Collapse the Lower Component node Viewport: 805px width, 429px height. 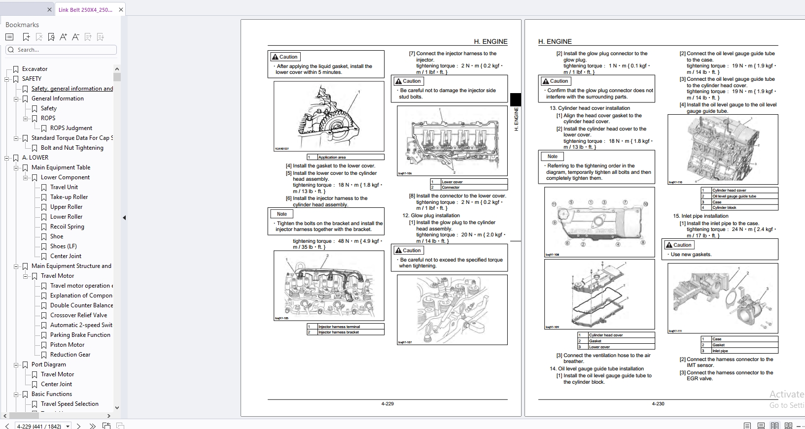point(26,177)
